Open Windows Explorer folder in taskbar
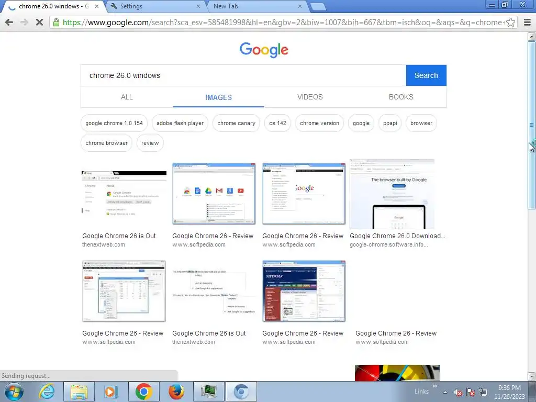This screenshot has width=536, height=402. [79, 392]
